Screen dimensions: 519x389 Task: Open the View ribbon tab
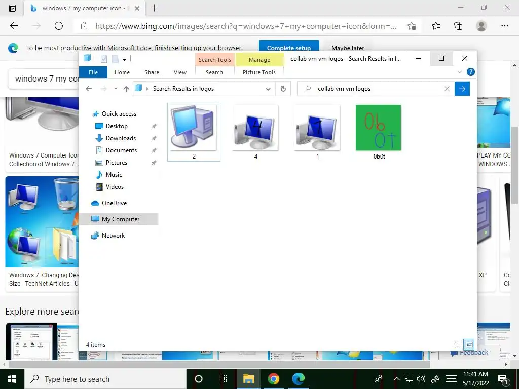point(180,72)
